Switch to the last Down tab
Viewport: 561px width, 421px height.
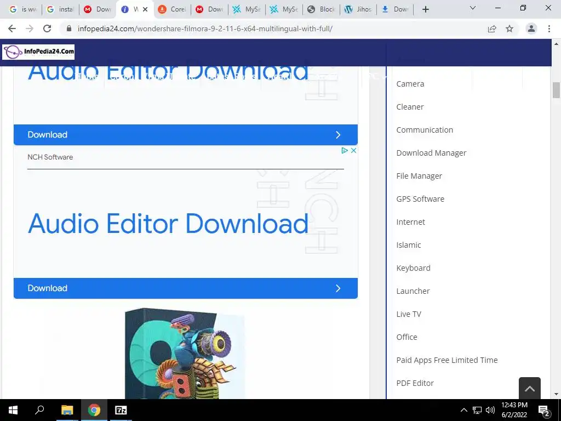(x=396, y=10)
